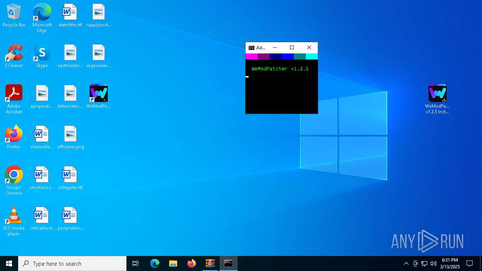Open File Explorer from the taskbar

coord(173,263)
